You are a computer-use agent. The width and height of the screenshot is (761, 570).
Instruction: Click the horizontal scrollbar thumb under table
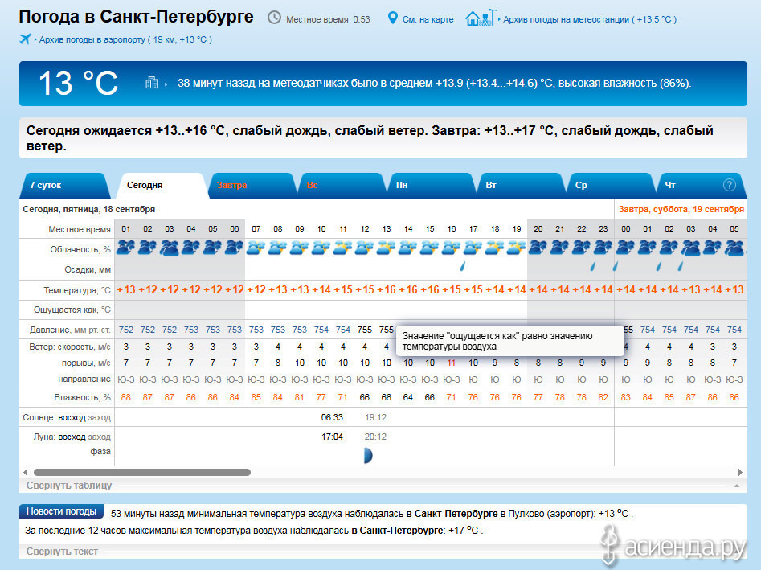(x=142, y=472)
